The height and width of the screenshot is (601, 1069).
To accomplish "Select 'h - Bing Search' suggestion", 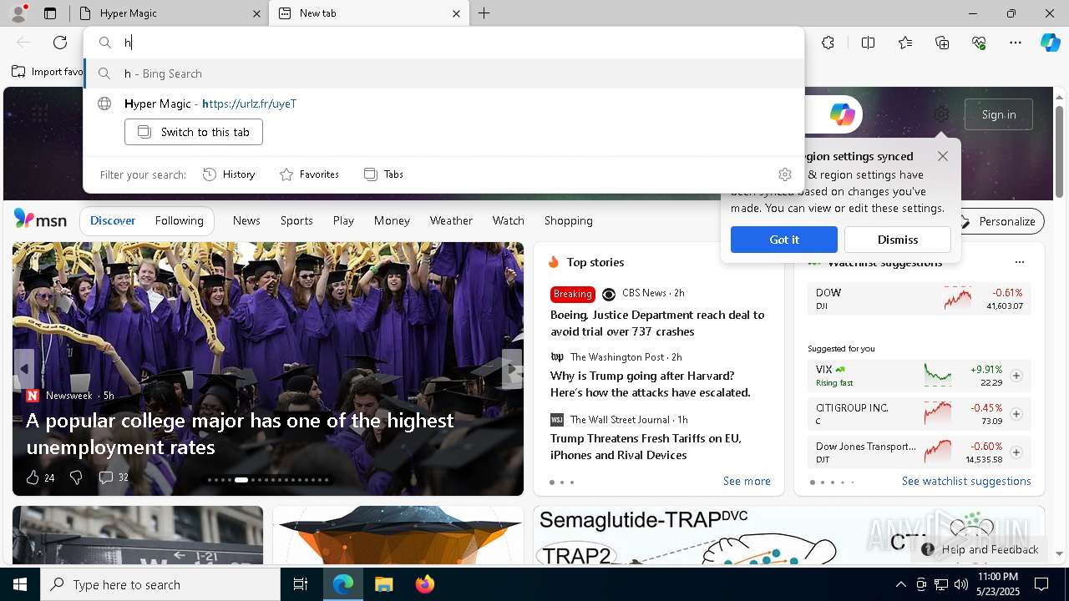I will pyautogui.click(x=444, y=73).
